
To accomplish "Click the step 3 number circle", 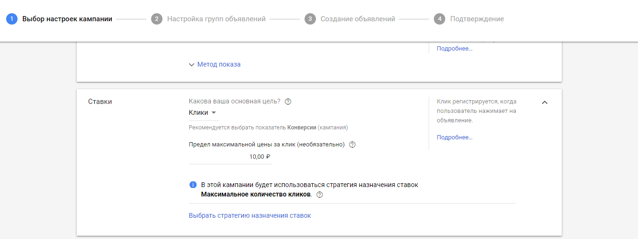I will coord(310,19).
